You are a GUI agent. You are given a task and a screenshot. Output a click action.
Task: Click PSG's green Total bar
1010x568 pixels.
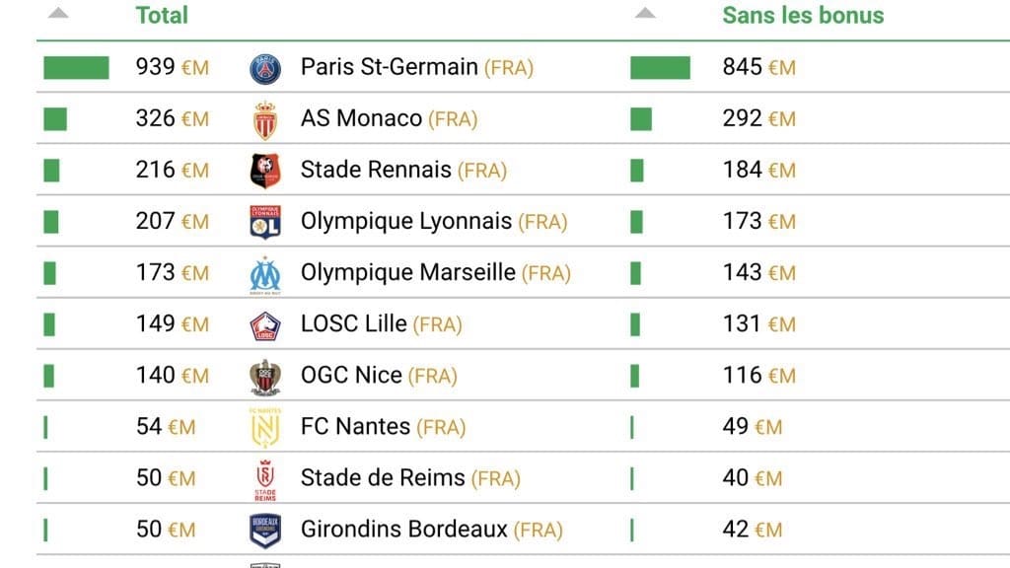tap(76, 68)
